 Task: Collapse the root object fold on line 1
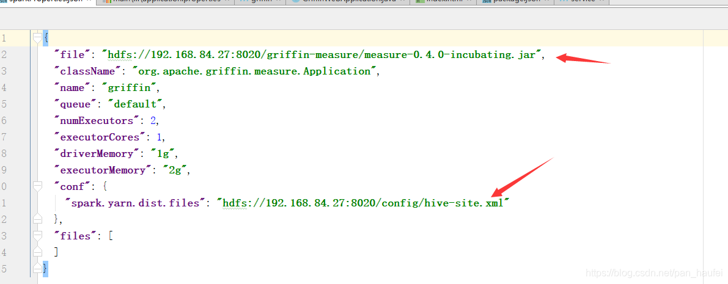click(38, 38)
